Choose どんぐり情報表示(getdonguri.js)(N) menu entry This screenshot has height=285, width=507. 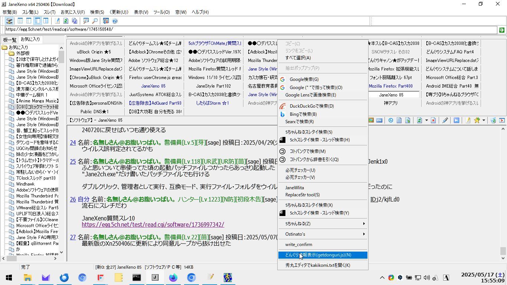(x=323, y=255)
